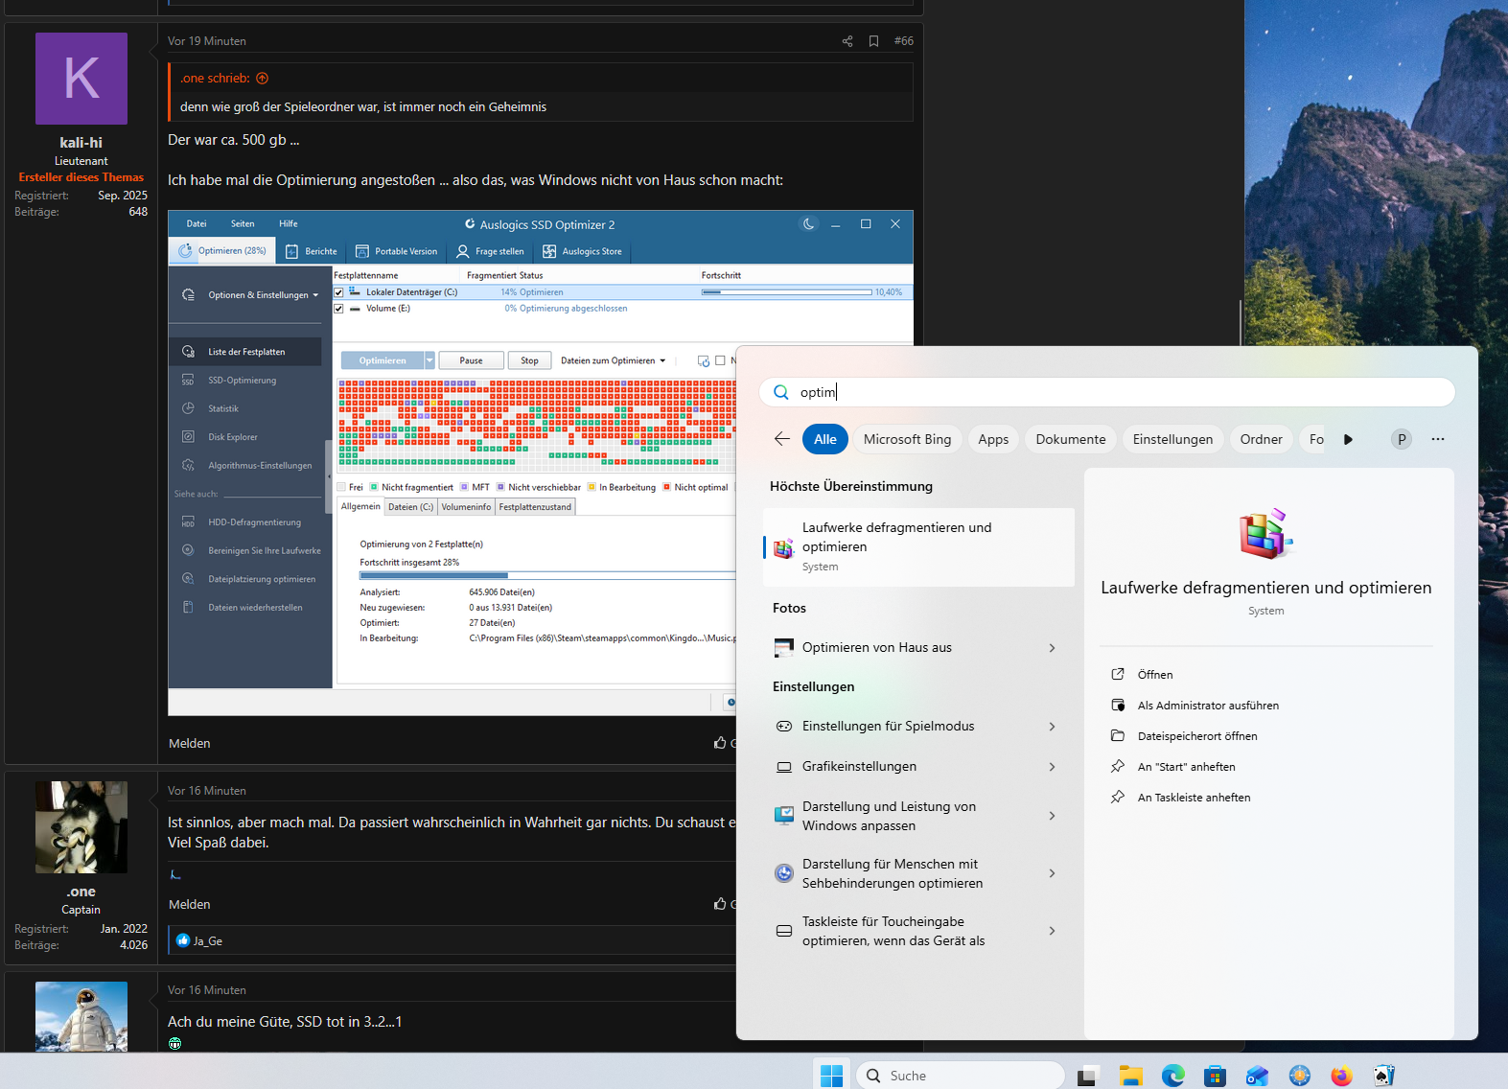The width and height of the screenshot is (1508, 1089).
Task: Show more search filter categories arrow
Action: click(x=1349, y=439)
